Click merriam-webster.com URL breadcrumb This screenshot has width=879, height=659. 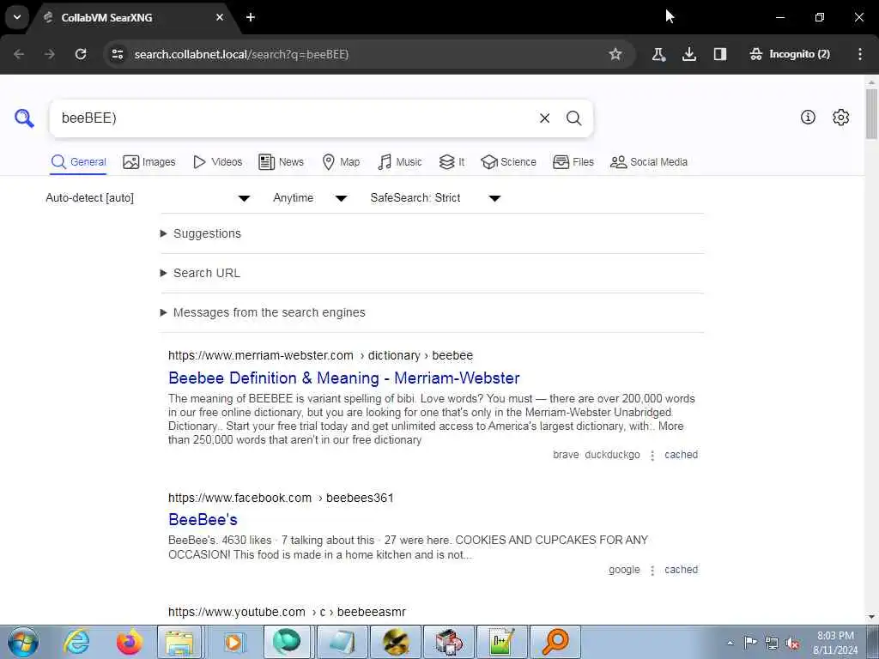coord(321,355)
